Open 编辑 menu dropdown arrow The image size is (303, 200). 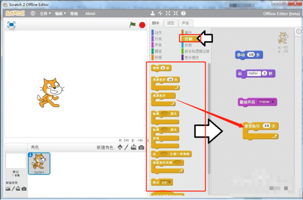coord(65,13)
